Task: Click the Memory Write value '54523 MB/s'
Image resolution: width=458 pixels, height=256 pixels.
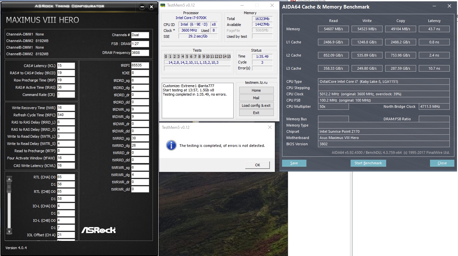Action: point(367,29)
